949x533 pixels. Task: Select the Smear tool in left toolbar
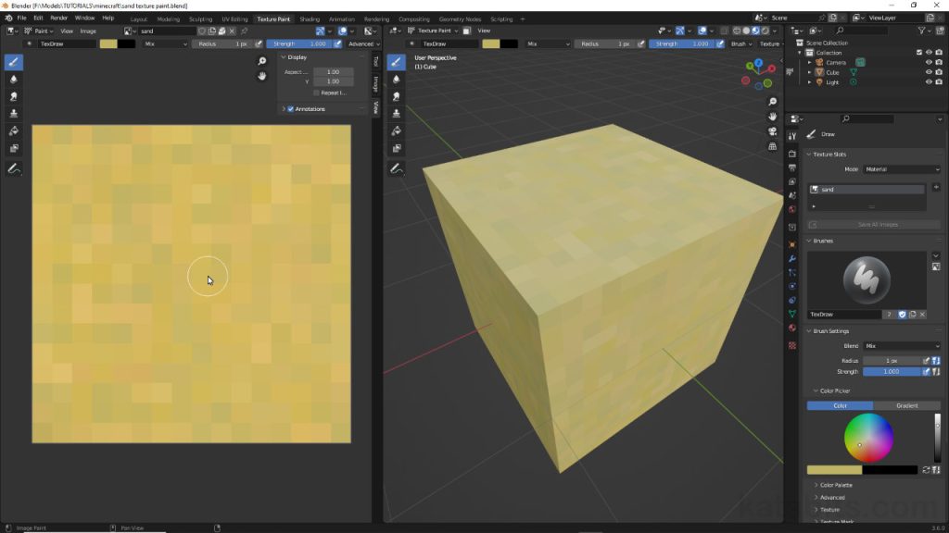click(12, 94)
